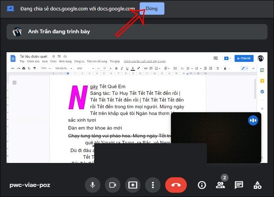The image size is (274, 197).
Task: Click the text color button
Action: pos(132,69)
